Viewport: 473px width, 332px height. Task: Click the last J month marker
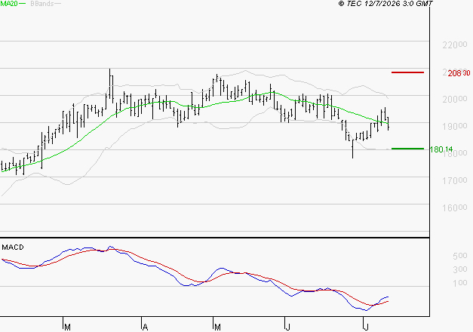point(367,327)
